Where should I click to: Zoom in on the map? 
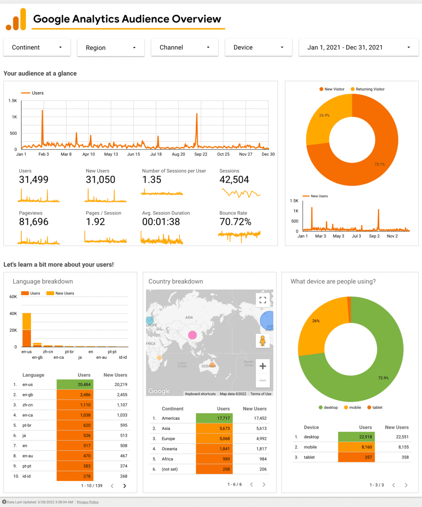[x=263, y=366]
